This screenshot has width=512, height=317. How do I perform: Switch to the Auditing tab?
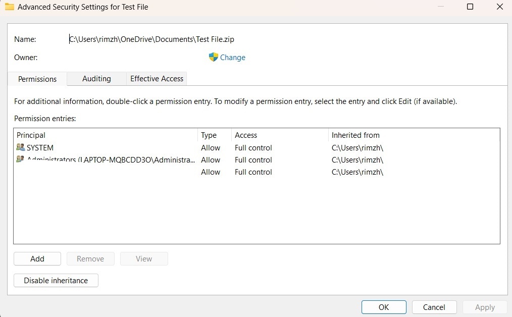(x=96, y=79)
